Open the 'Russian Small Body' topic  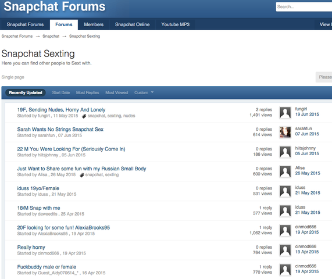81,169
